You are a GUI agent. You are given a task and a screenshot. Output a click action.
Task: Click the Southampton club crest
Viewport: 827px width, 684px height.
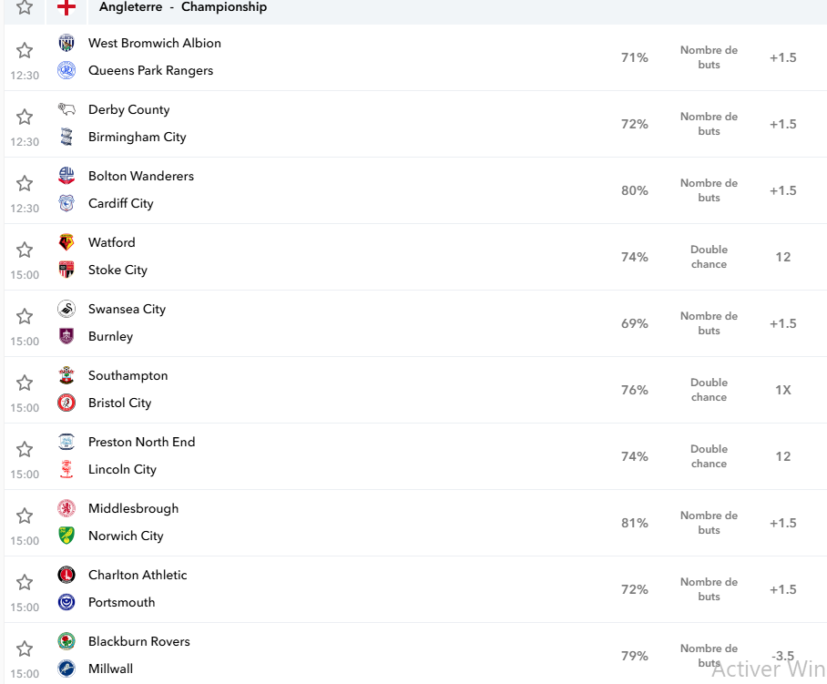[66, 375]
